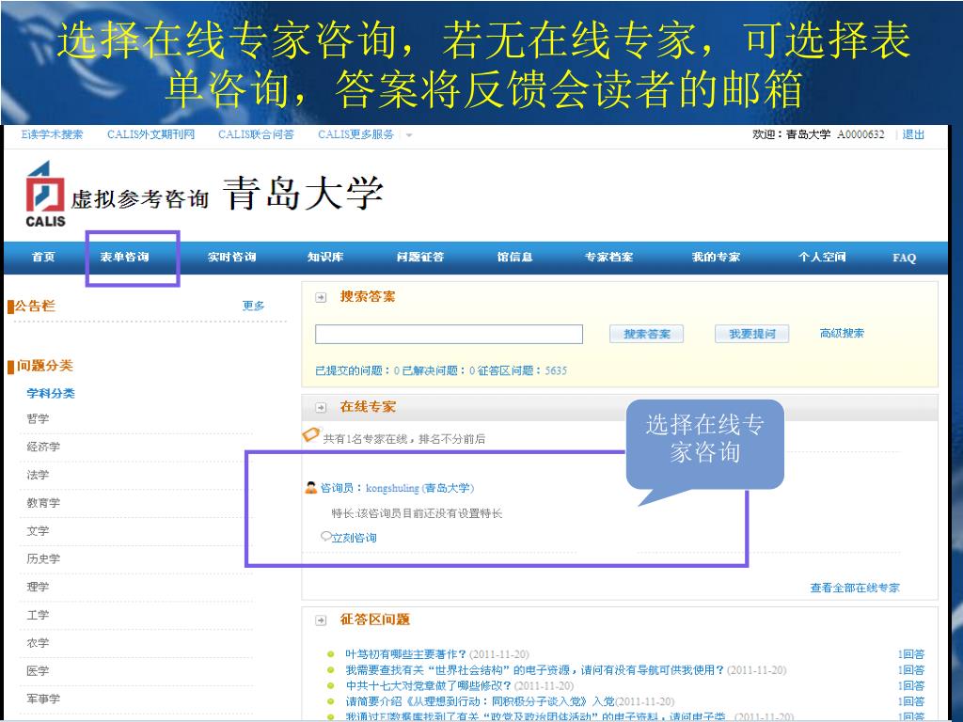Image resolution: width=963 pixels, height=722 pixels.
Task: Go to the 个人空间 tab
Action: pos(822,258)
